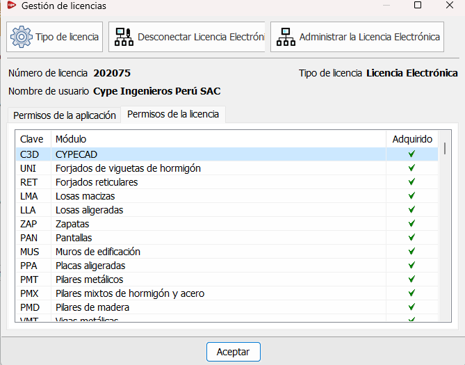Screen dimensions: 465x365
Task: Confirm with the Aceptar button
Action: click(x=234, y=352)
